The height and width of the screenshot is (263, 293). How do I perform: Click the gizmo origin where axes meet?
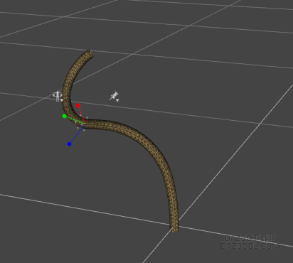(x=85, y=124)
